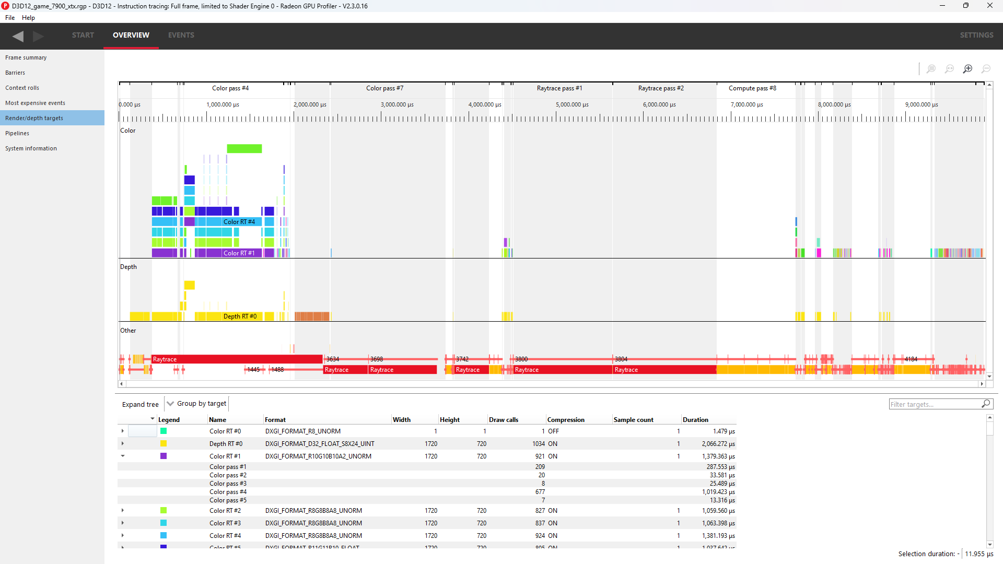This screenshot has height=564, width=1003.
Task: Drag the horizontal scrollbar at bottom
Action: 551,384
